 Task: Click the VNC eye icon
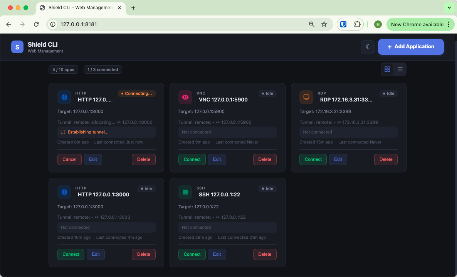point(185,97)
